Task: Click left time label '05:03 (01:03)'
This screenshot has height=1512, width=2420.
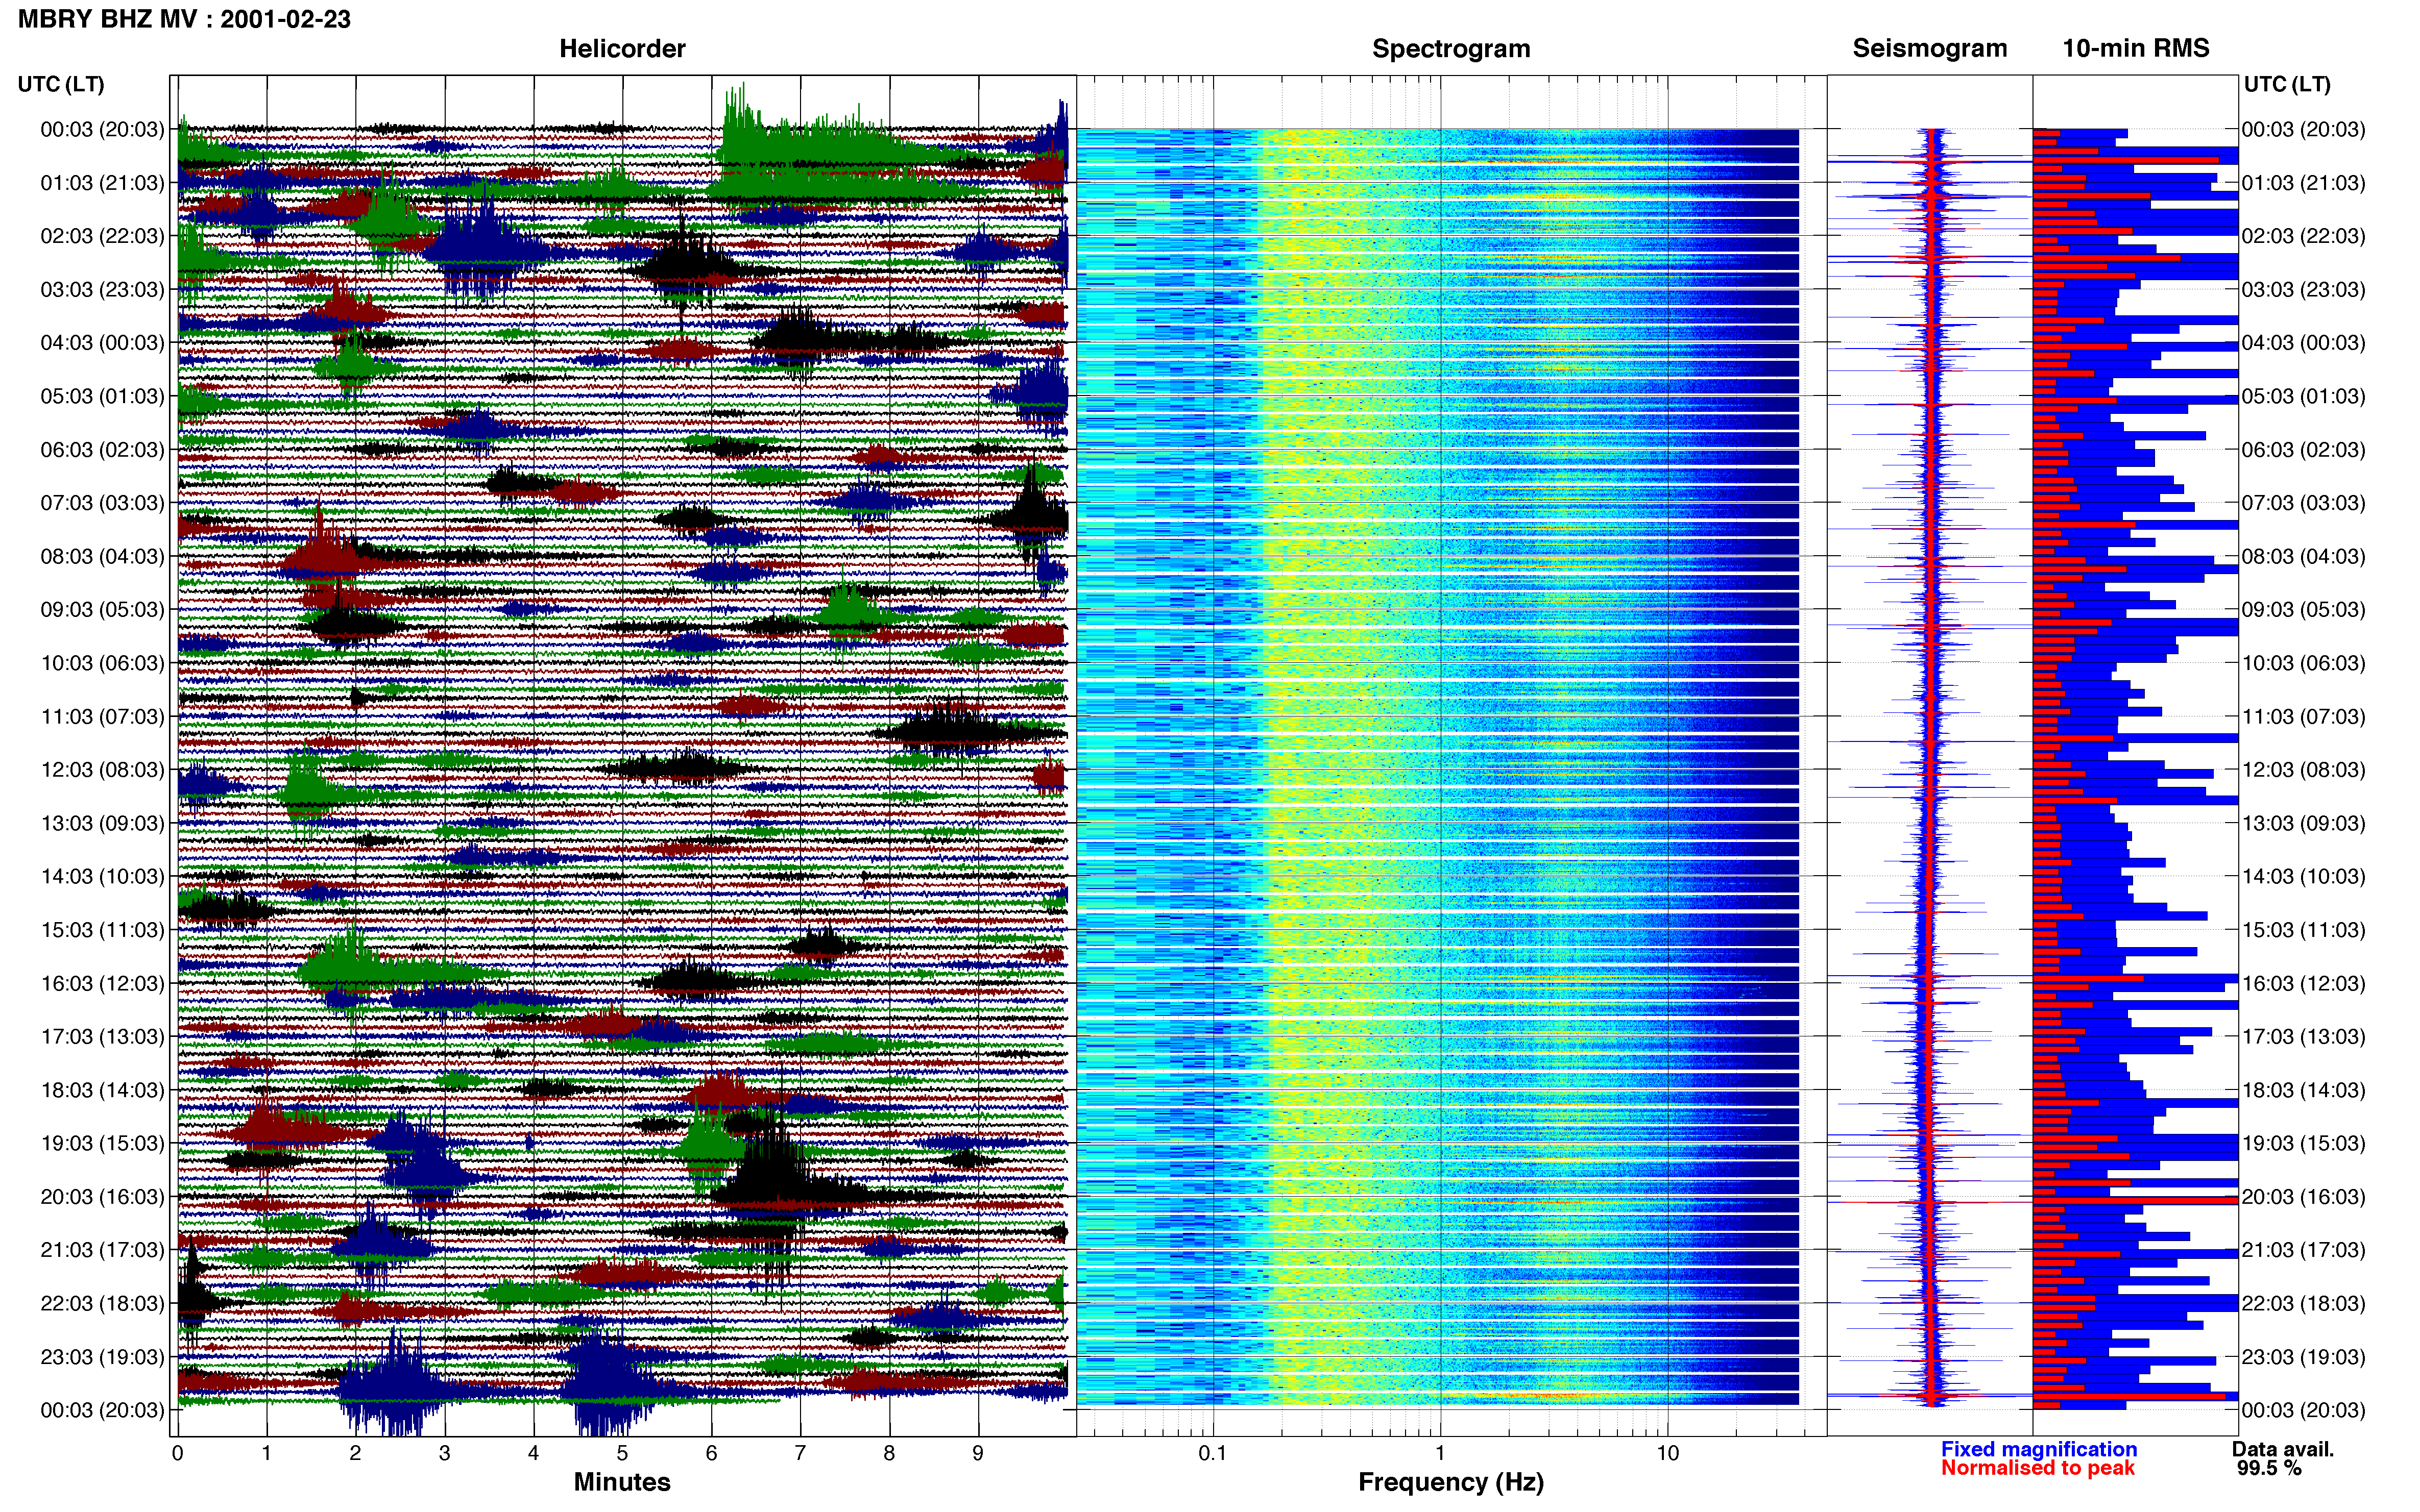Action: (x=102, y=396)
